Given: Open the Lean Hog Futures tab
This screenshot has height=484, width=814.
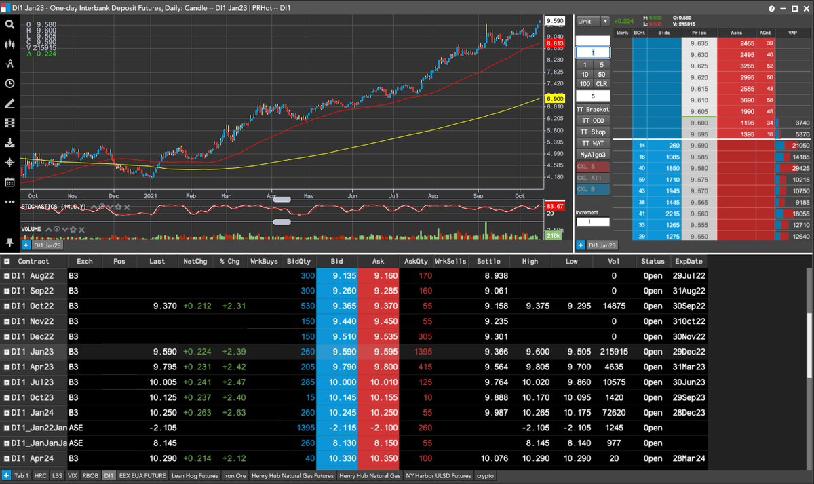Looking at the screenshot, I should 195,476.
